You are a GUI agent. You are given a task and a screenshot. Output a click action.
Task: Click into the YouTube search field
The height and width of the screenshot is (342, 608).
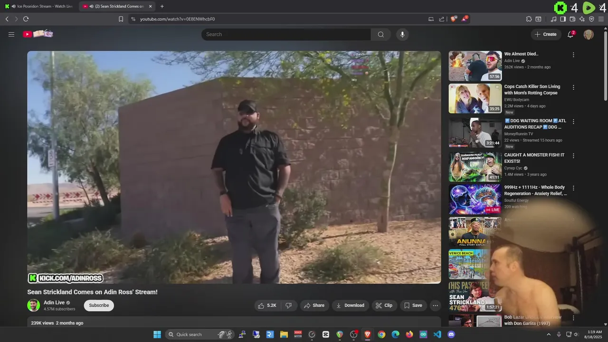coord(286,34)
